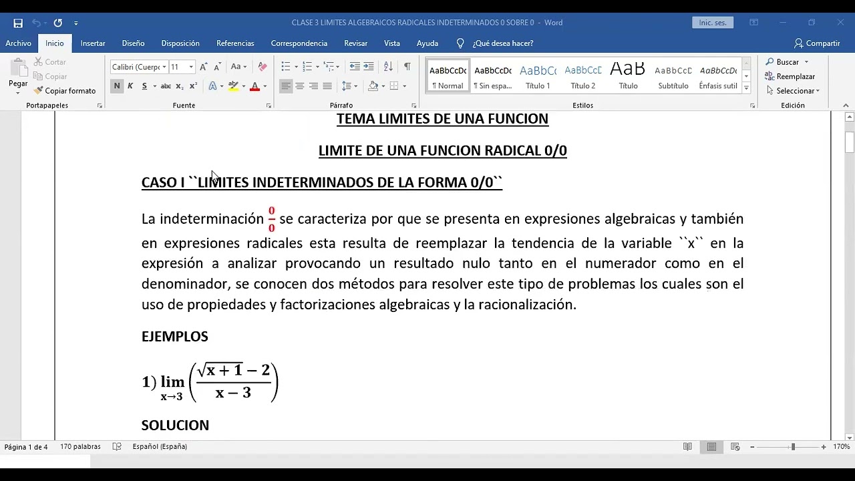Switch to Read Mode view in status bar
The width and height of the screenshot is (855, 481).
coord(687,447)
